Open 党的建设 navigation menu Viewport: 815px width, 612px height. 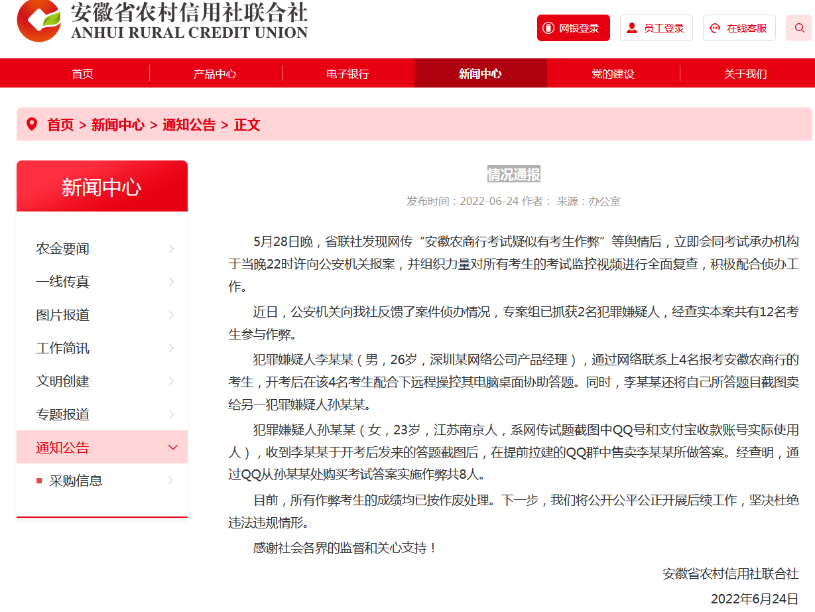pyautogui.click(x=613, y=74)
